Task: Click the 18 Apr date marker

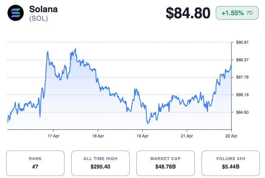Action: point(98,136)
